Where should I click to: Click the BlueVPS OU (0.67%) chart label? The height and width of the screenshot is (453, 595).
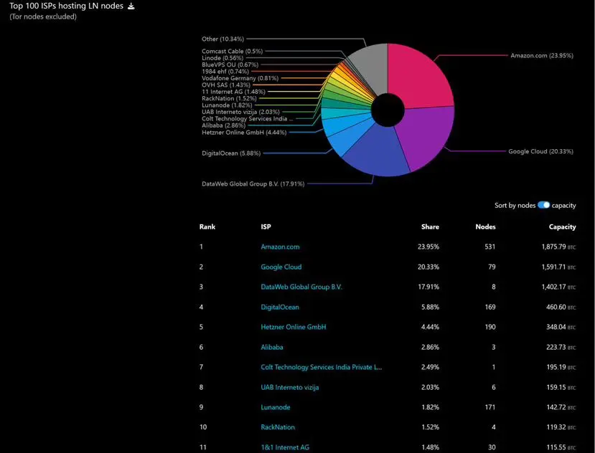click(230, 65)
